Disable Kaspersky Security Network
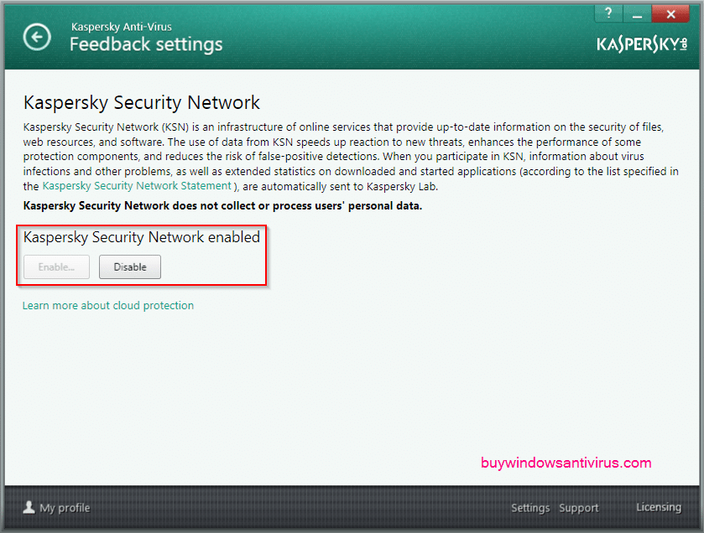The width and height of the screenshot is (704, 533). 130,266
